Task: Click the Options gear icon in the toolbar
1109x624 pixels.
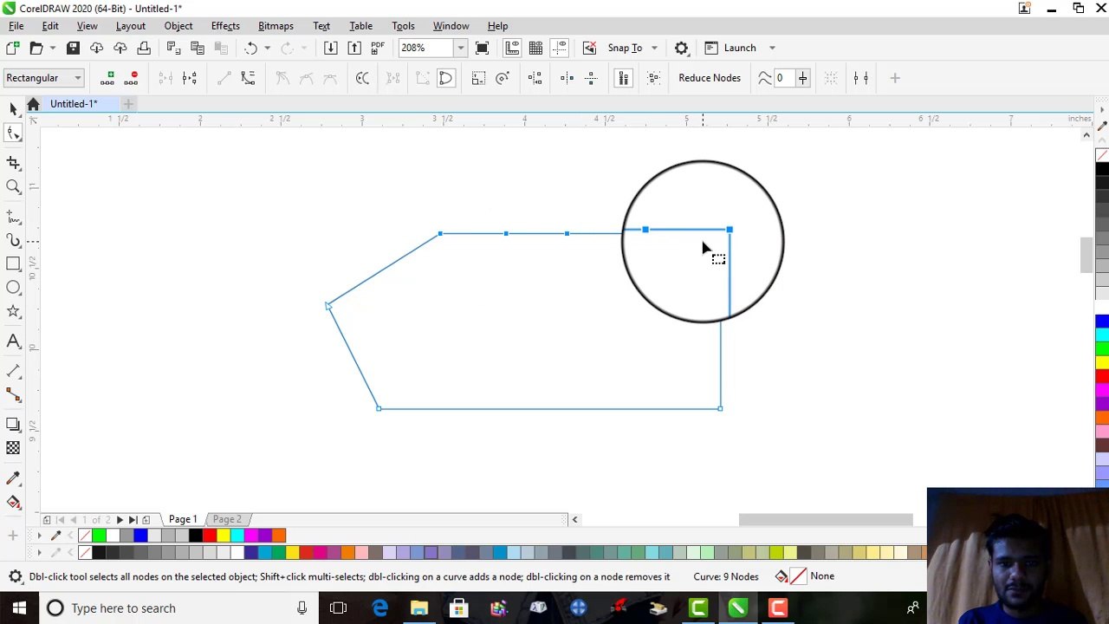Action: coord(681,48)
